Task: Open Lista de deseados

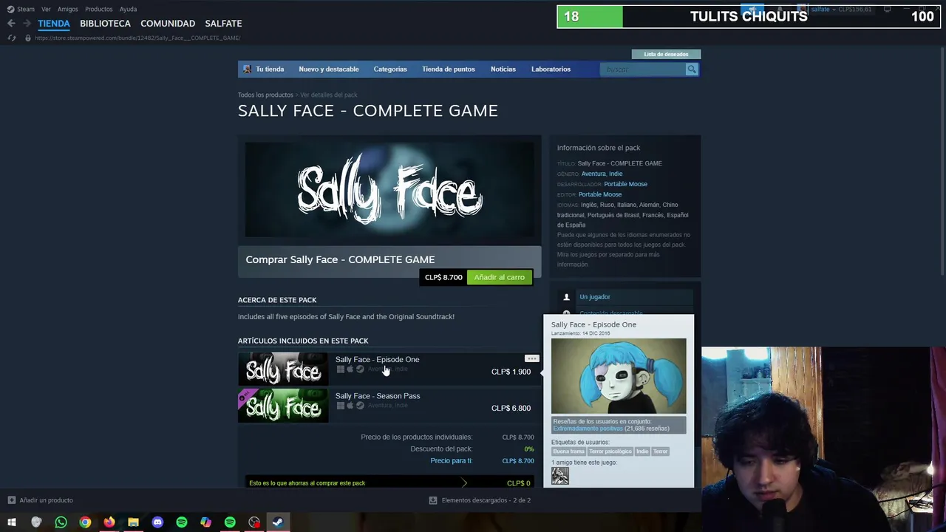Action: pyautogui.click(x=666, y=54)
